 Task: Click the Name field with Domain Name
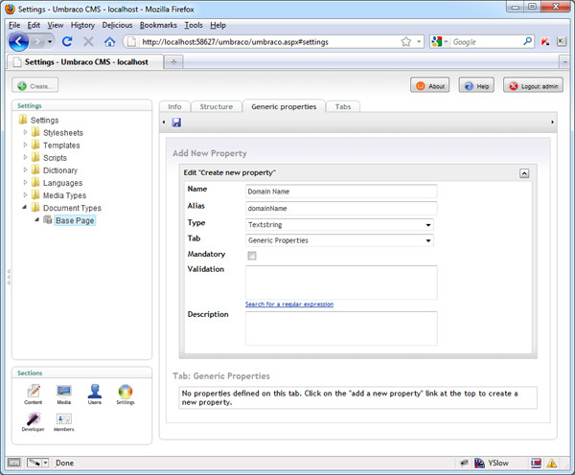[341, 192]
